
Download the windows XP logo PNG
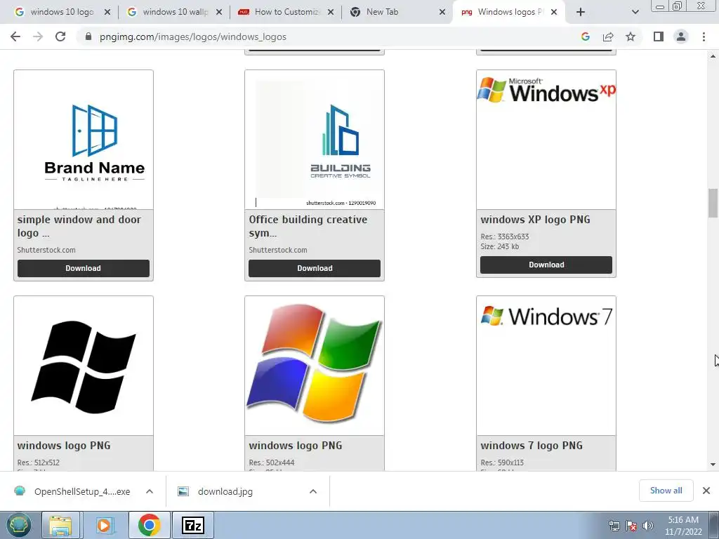point(546,265)
